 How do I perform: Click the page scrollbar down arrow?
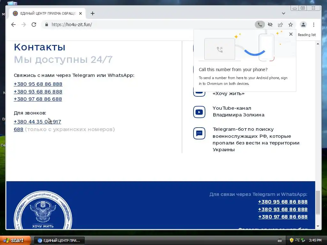(318, 226)
